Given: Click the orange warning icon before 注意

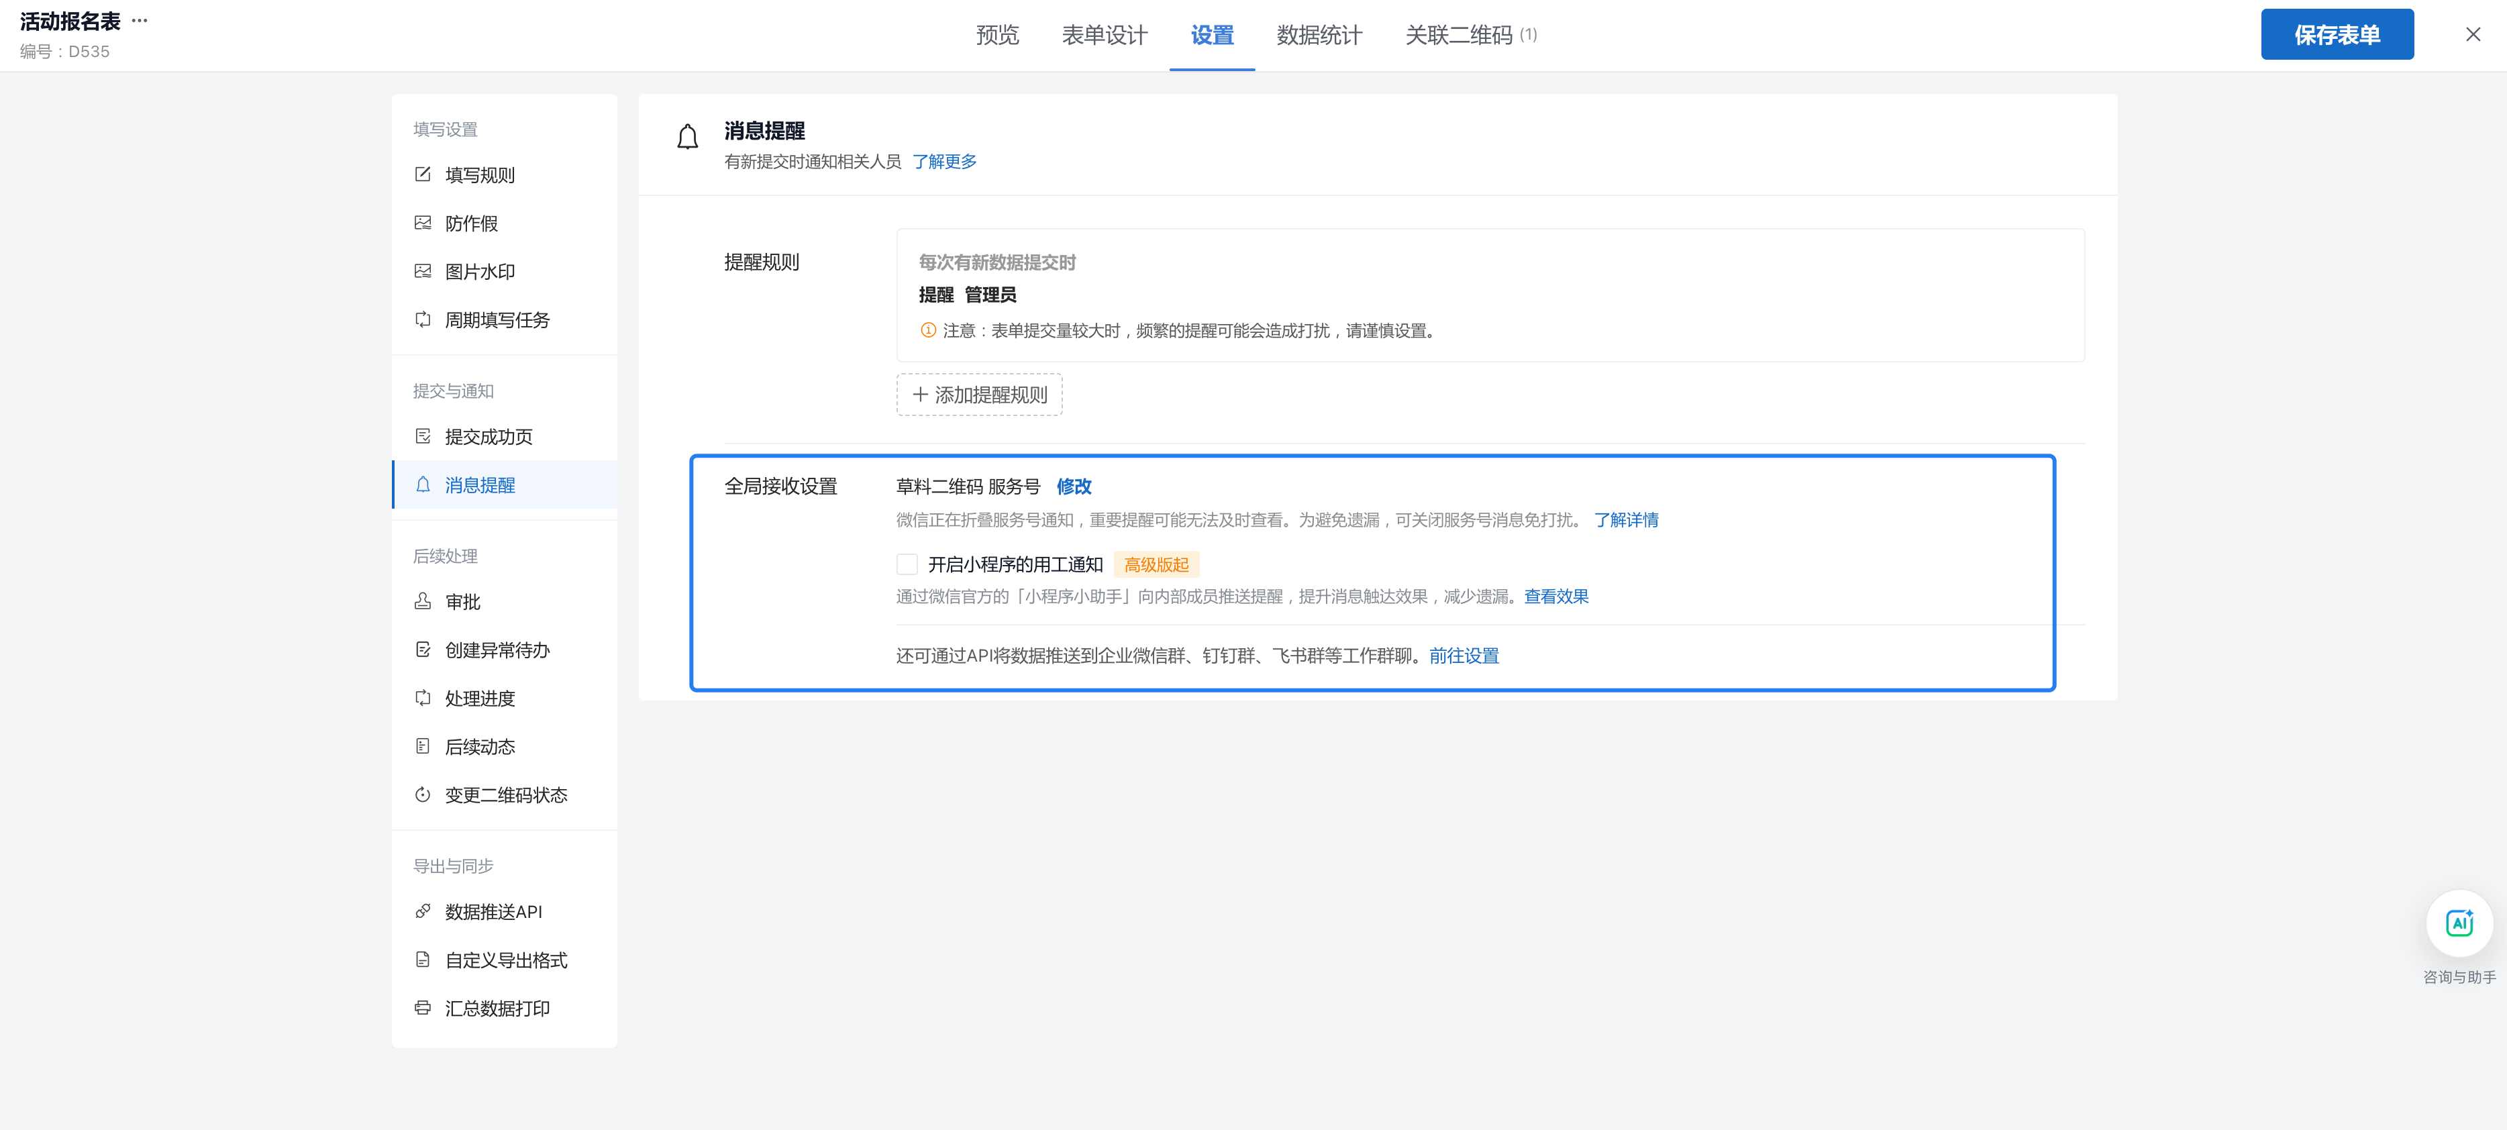Looking at the screenshot, I should click(929, 330).
